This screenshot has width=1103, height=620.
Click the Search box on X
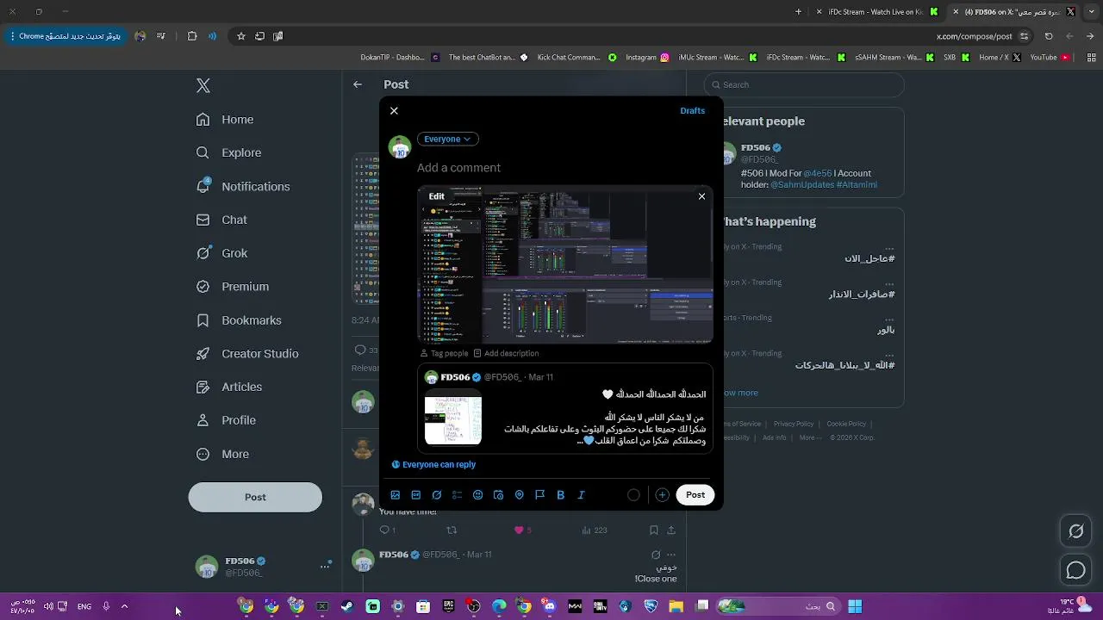coord(804,84)
